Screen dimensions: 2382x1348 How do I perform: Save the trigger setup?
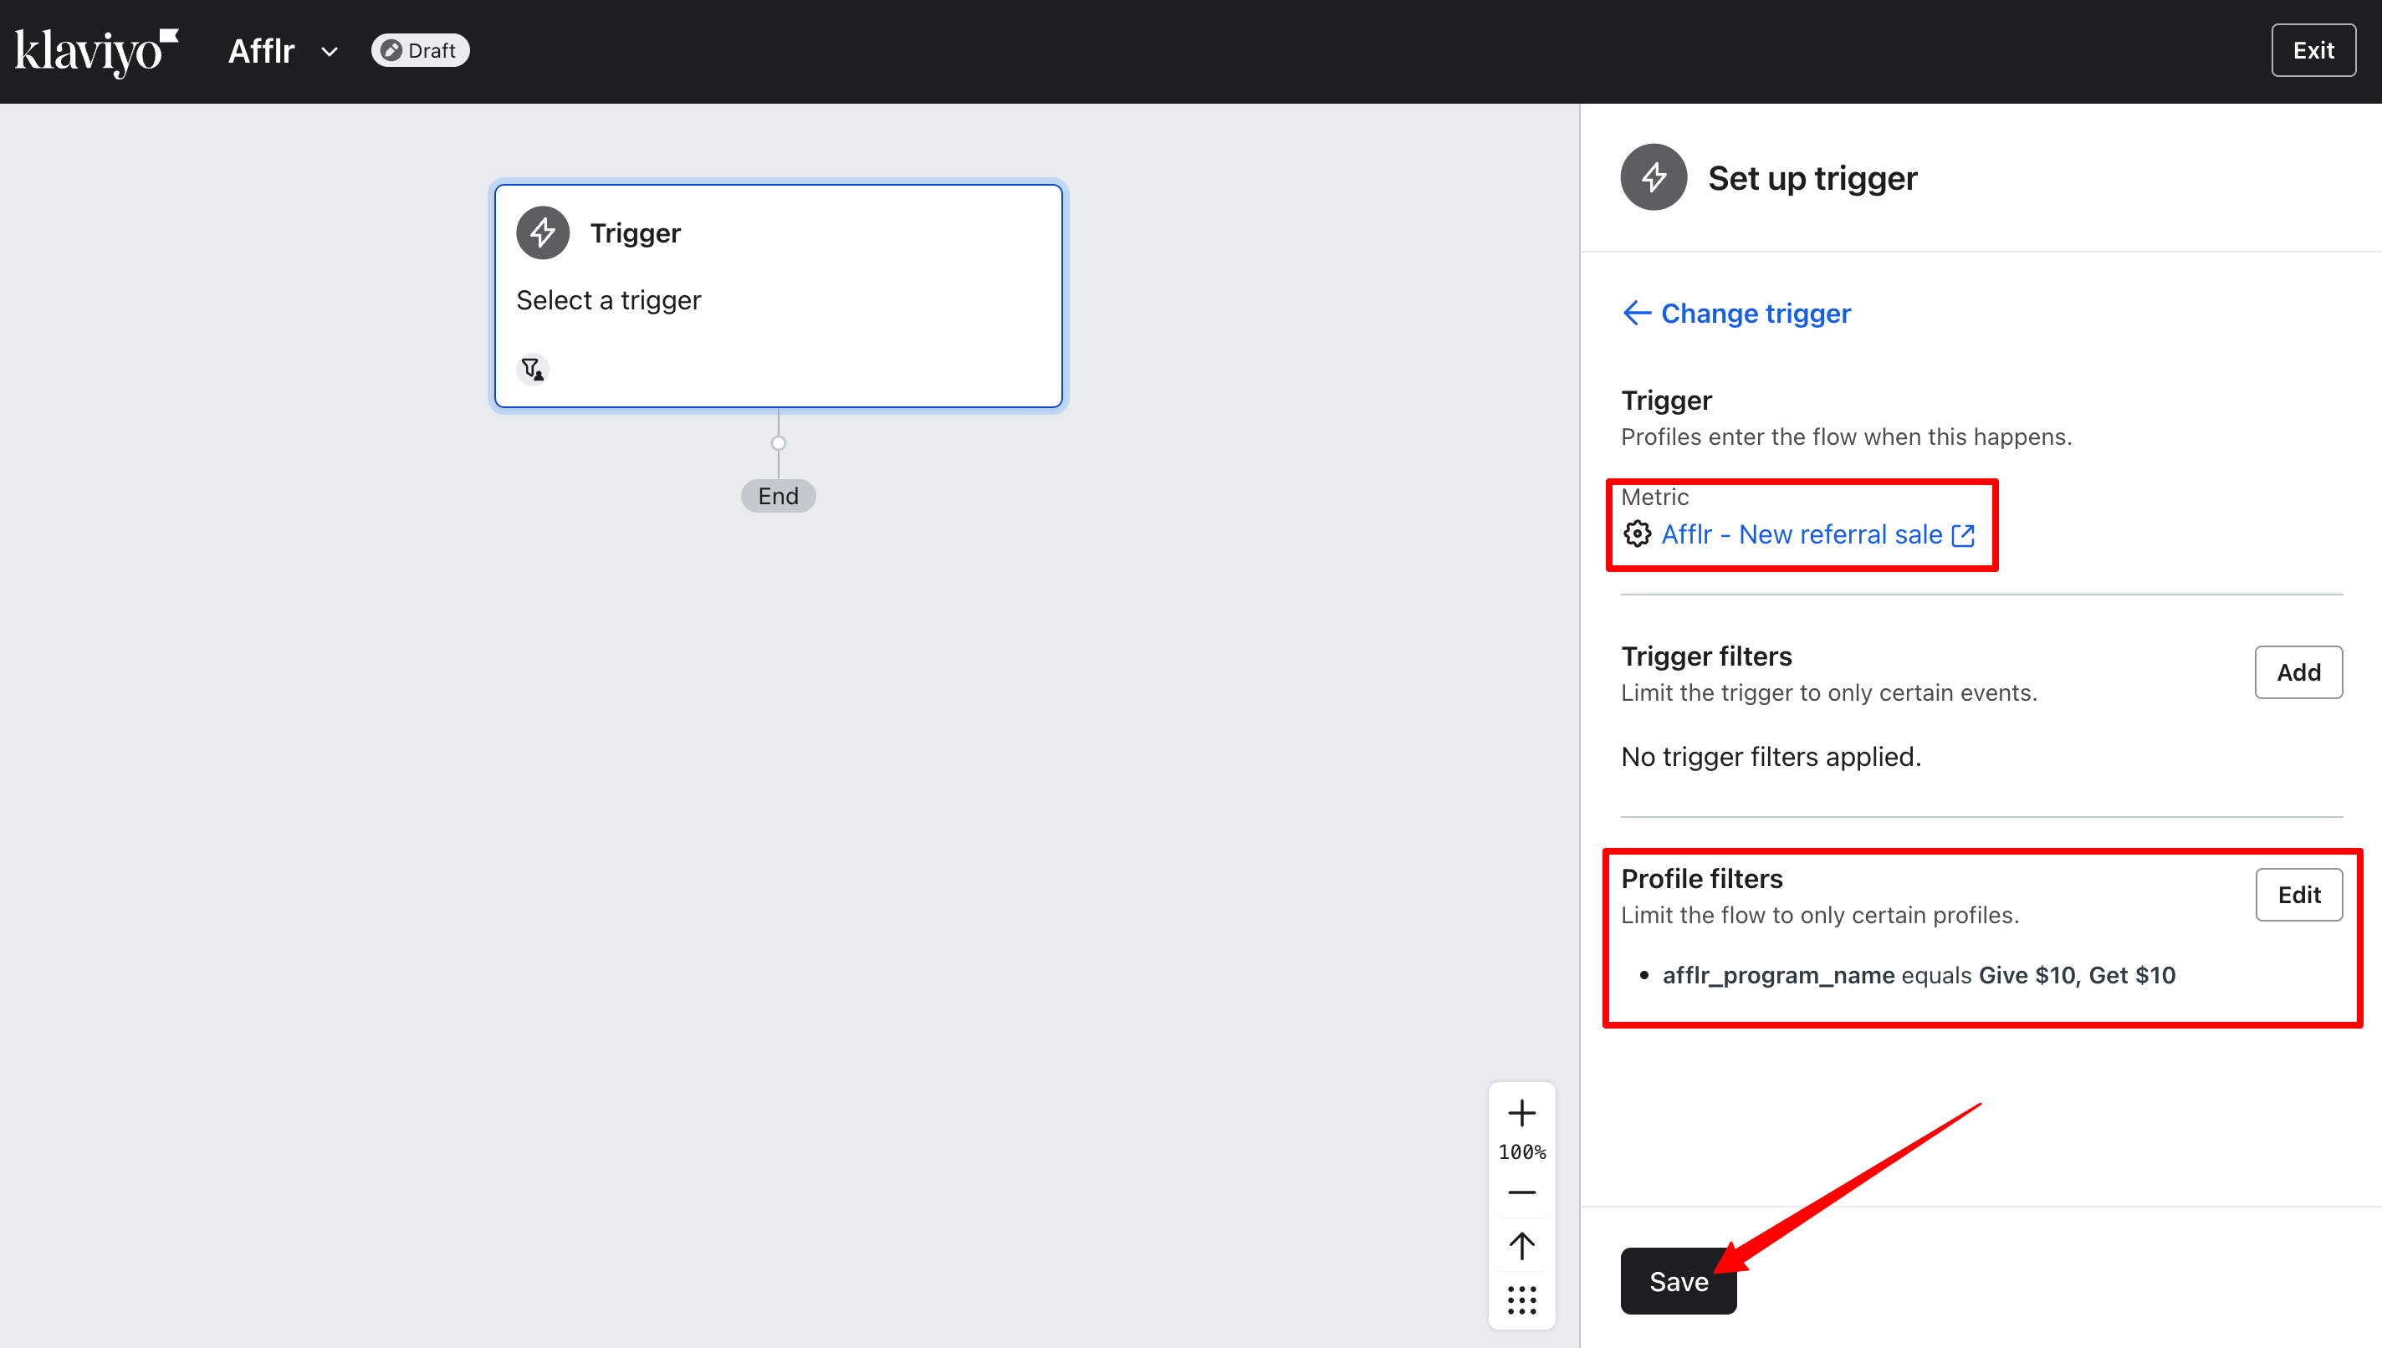pos(1678,1281)
